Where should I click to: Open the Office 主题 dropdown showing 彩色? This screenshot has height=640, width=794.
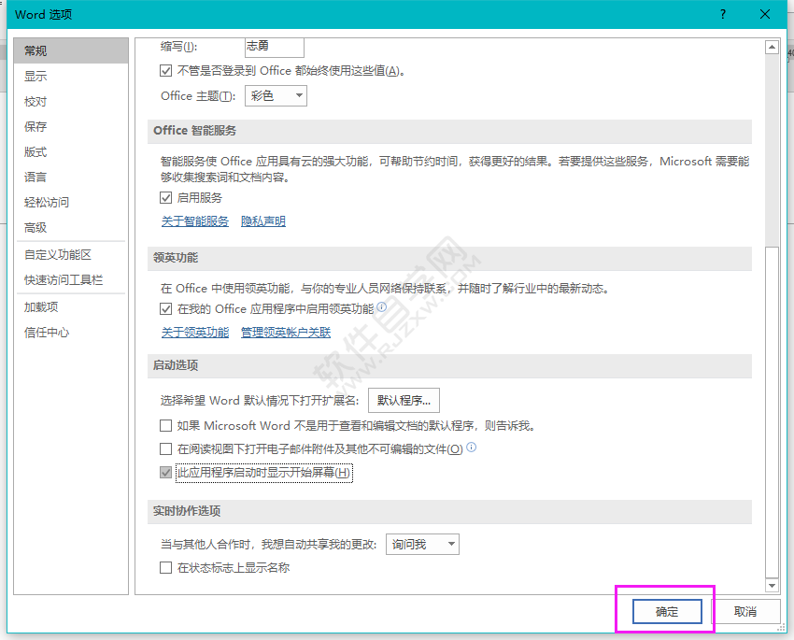(276, 95)
